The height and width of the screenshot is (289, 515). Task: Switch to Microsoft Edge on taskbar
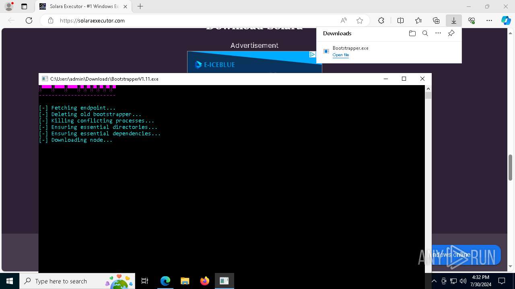pos(165,281)
